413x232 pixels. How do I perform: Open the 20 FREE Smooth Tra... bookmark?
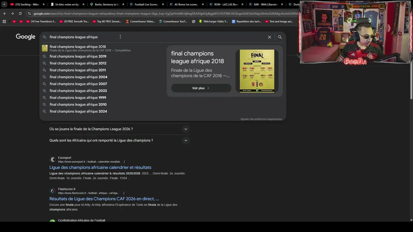[x=74, y=22]
